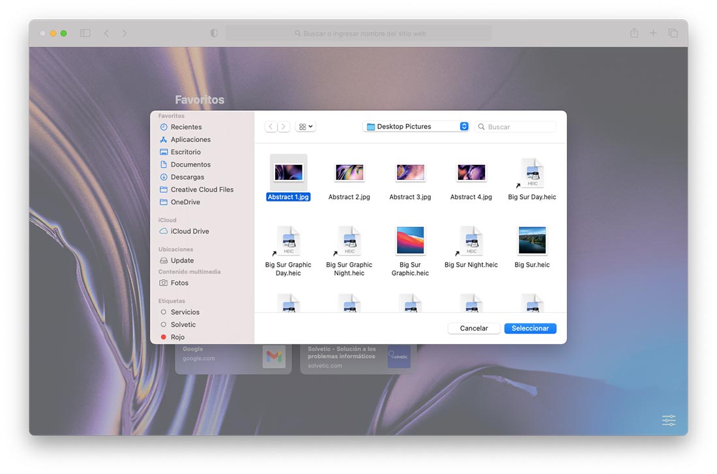Open OneDrive in the sidebar

click(180, 201)
